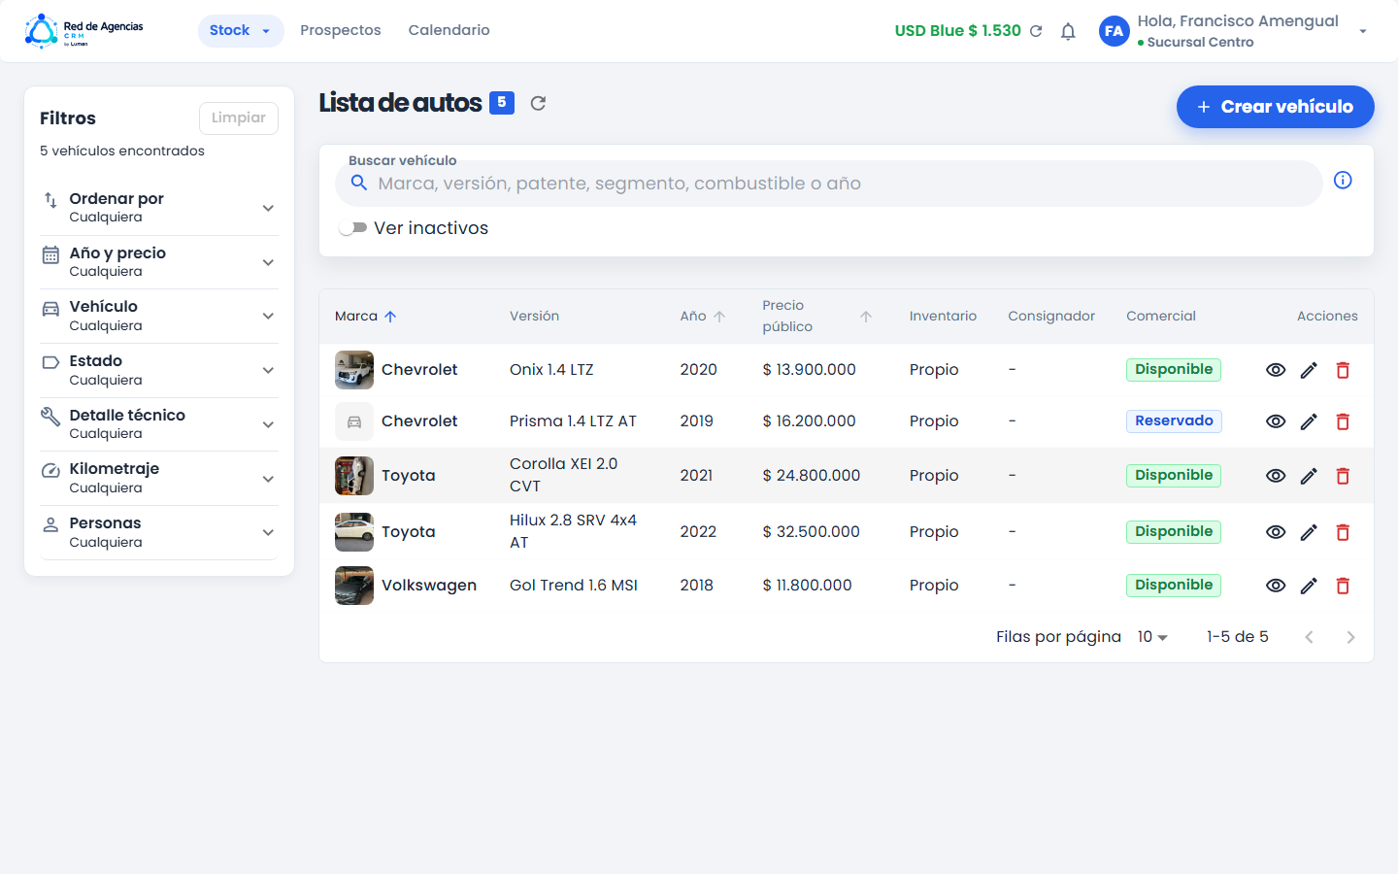View the Toyota Corolla with eye icon

click(x=1276, y=476)
